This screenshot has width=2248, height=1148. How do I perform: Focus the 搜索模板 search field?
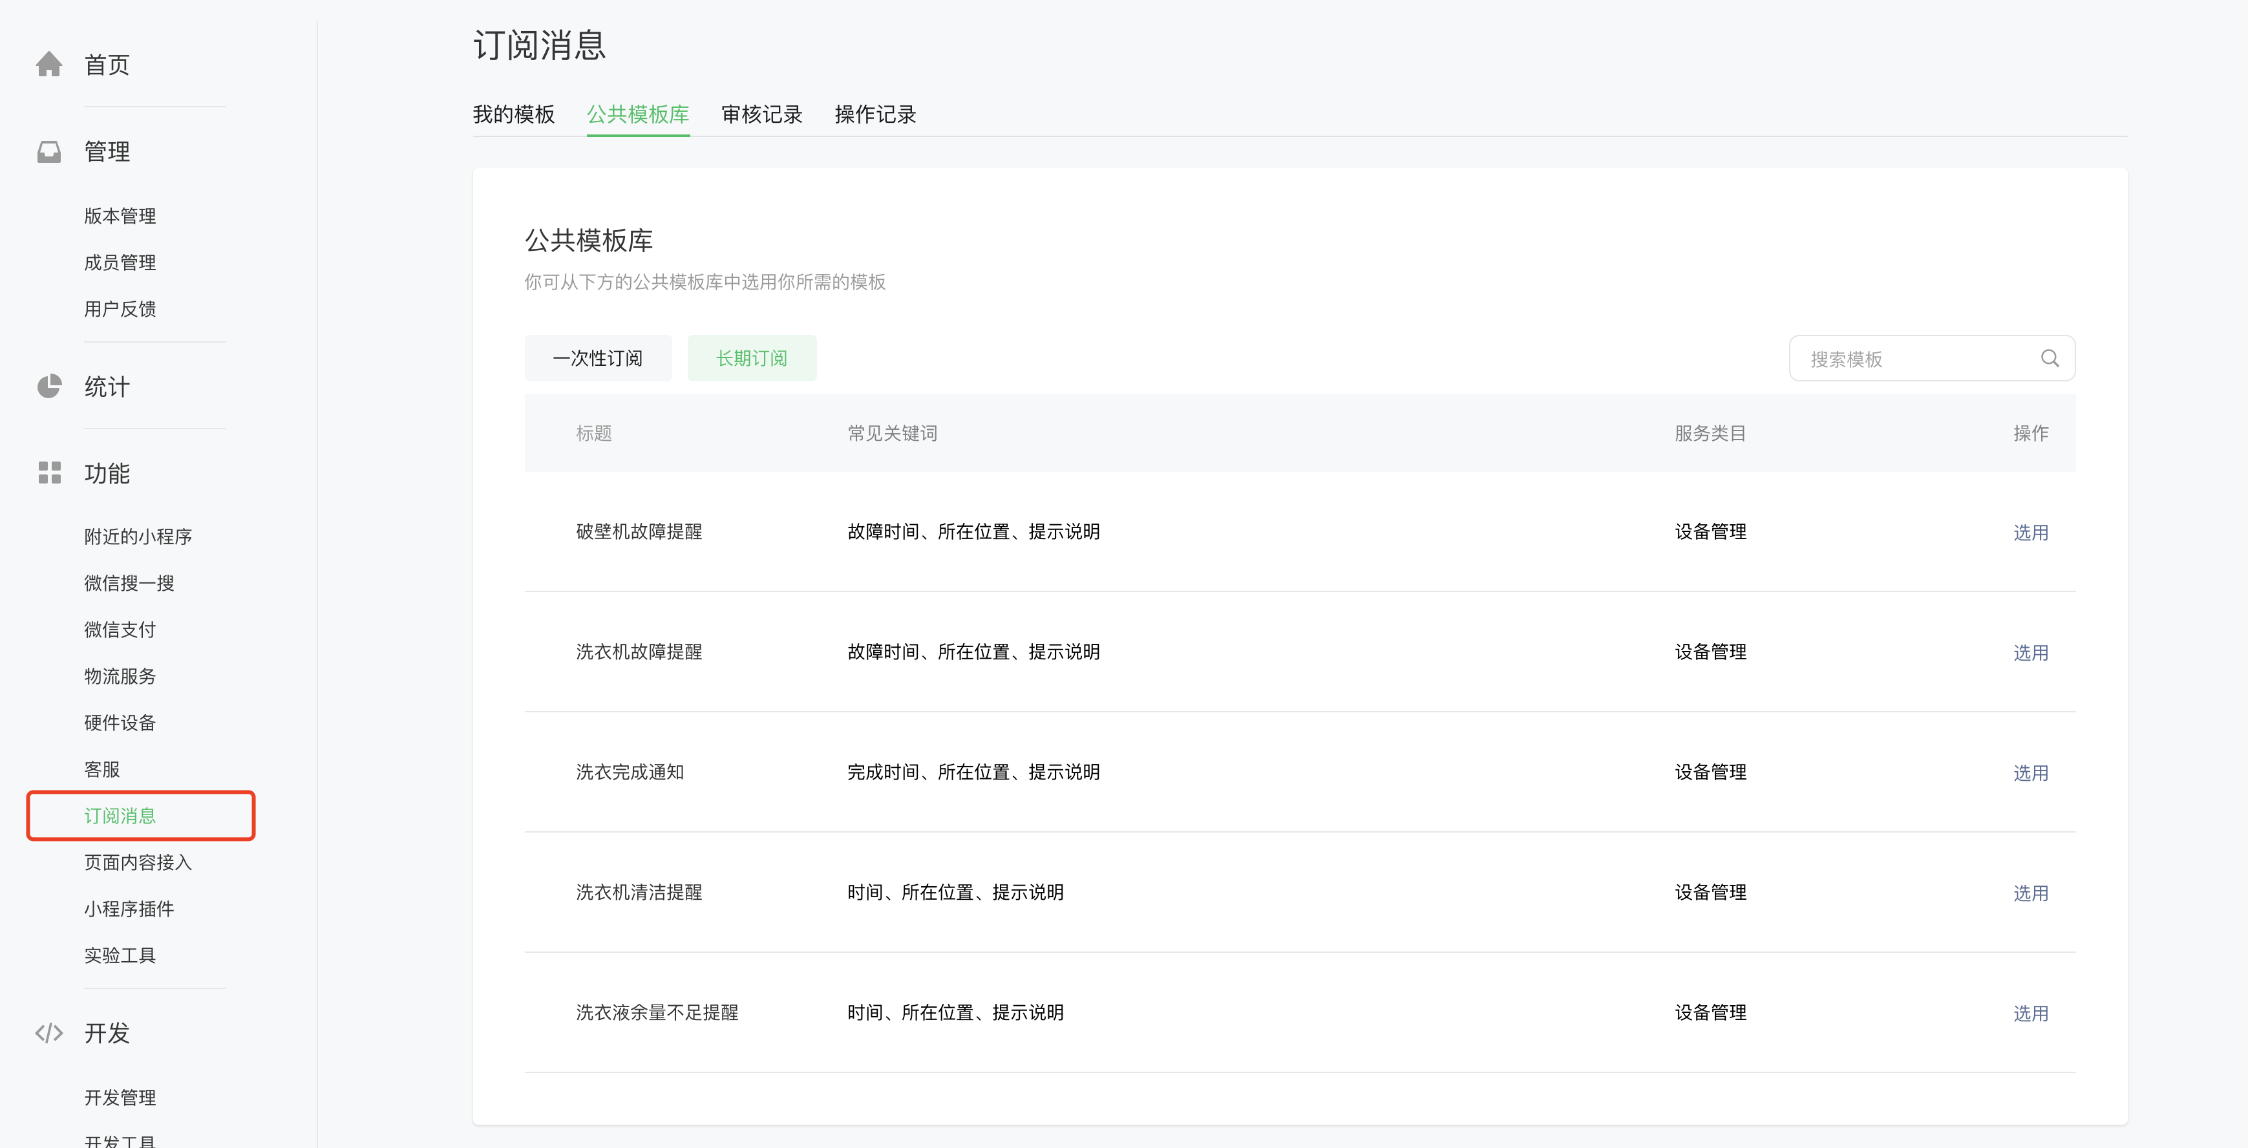[x=1932, y=359]
